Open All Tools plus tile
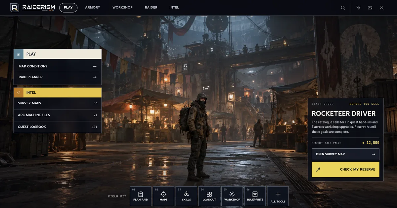Screen dimensions: 397x208 (278, 196)
